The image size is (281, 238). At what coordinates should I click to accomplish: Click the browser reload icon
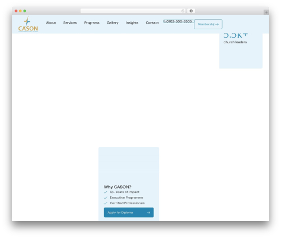tap(183, 11)
